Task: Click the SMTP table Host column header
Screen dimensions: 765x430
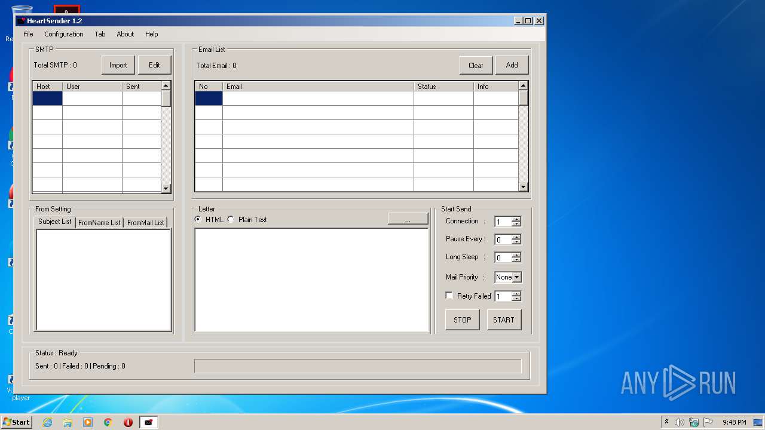Action: (47, 87)
